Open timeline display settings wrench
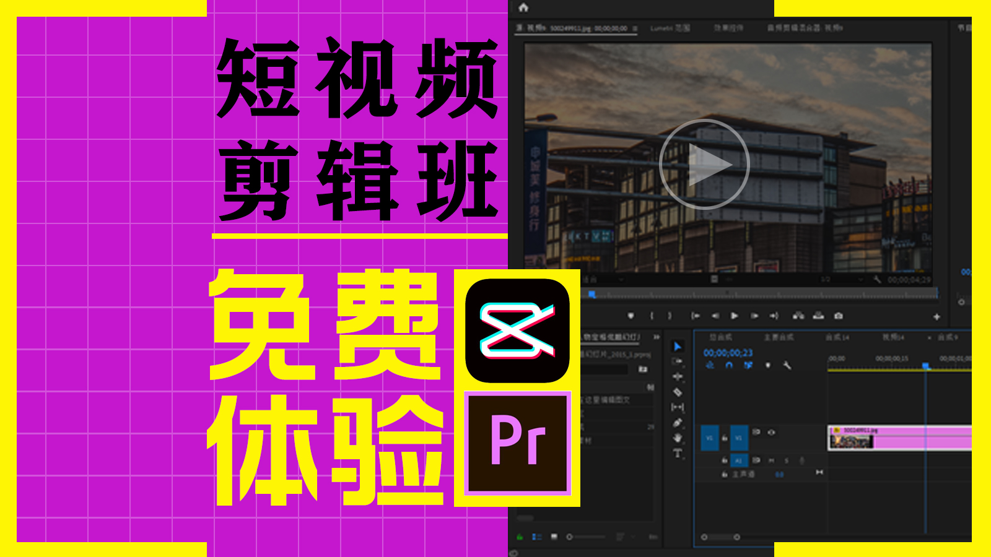Screen dimensions: 991x557 pos(787,365)
